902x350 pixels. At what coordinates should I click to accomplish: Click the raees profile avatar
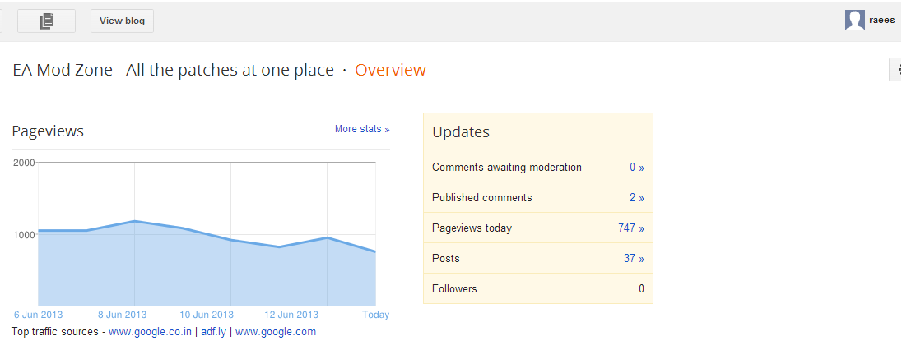click(x=854, y=21)
